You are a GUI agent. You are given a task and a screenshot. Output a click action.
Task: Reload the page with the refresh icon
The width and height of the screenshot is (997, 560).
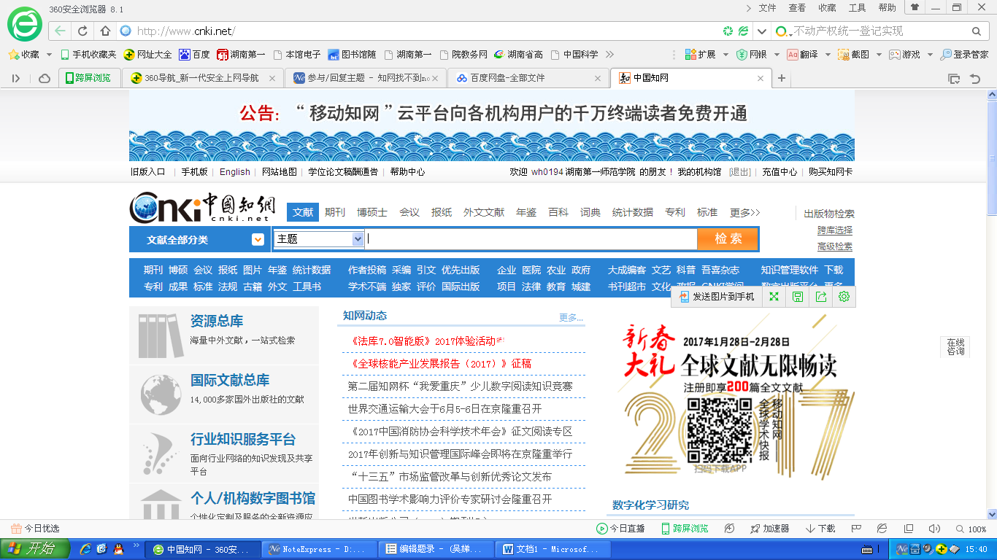click(82, 31)
